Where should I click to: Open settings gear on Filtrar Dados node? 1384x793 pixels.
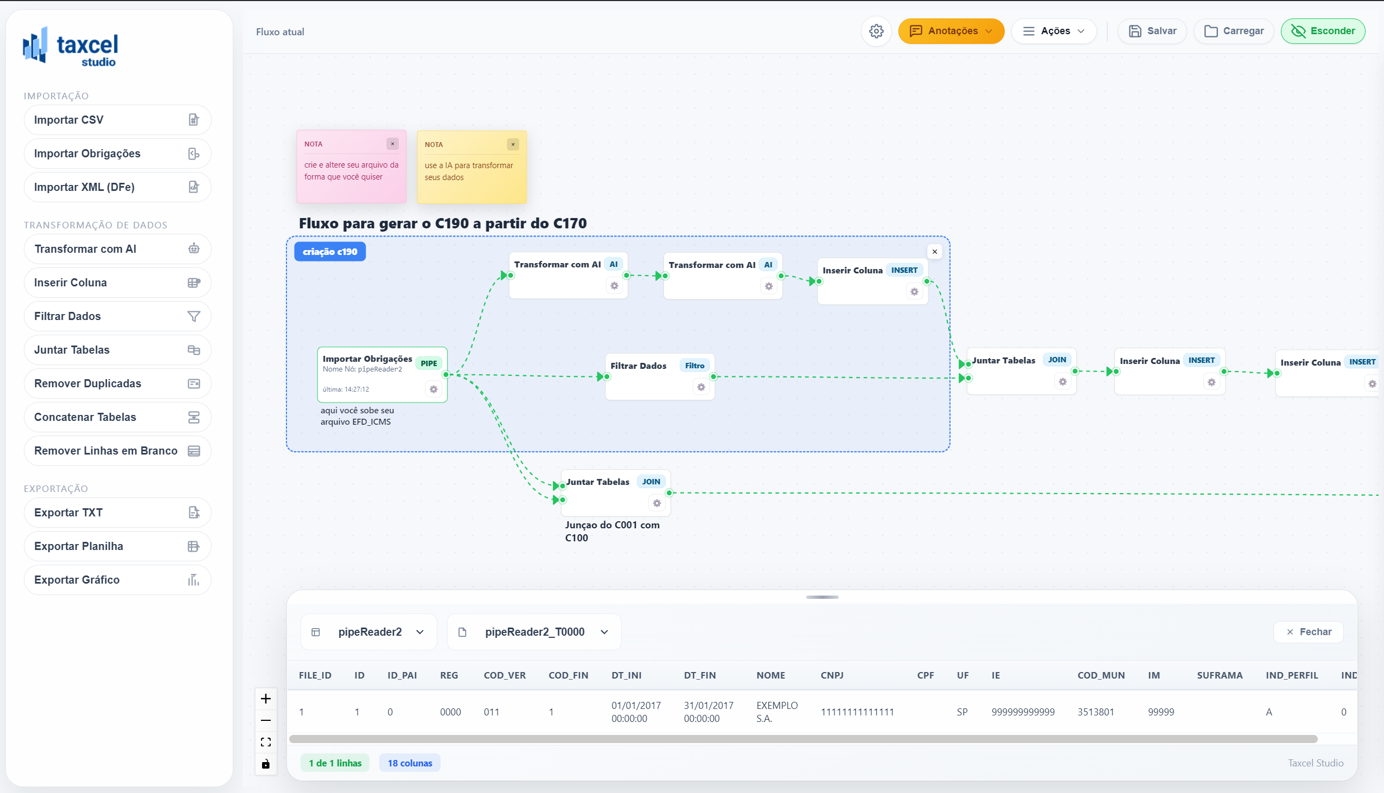[701, 387]
